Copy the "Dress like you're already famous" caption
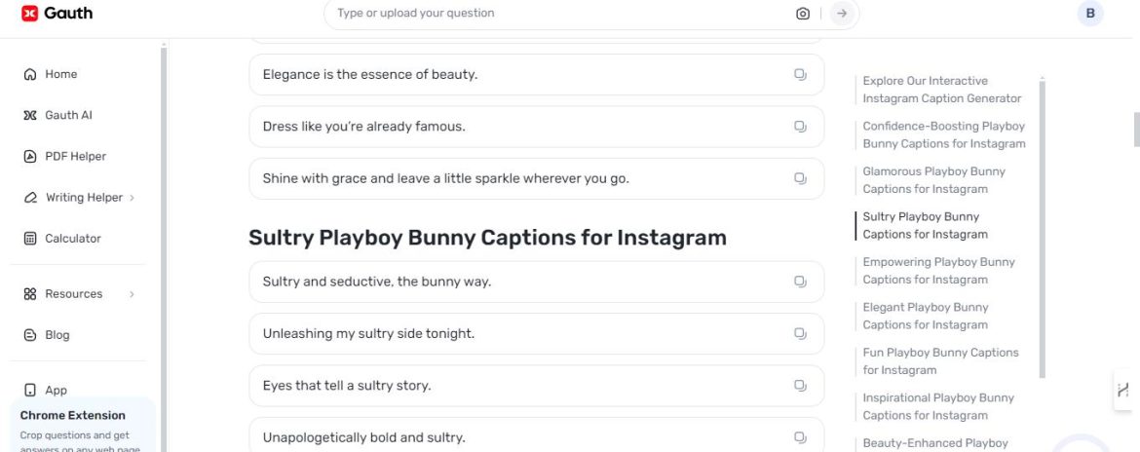 pos(800,127)
